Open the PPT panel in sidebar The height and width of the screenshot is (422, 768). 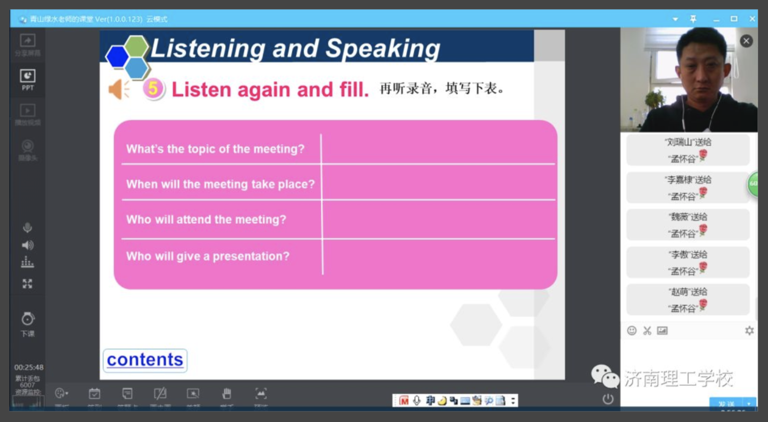point(27,79)
